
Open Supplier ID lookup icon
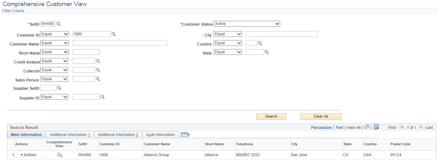pyautogui.click(x=103, y=97)
